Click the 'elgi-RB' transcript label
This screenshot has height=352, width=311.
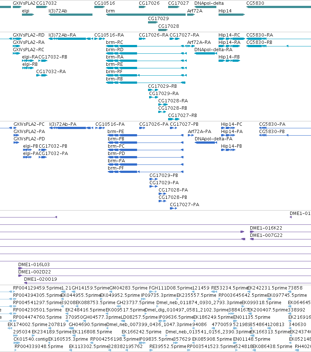click(30, 64)
